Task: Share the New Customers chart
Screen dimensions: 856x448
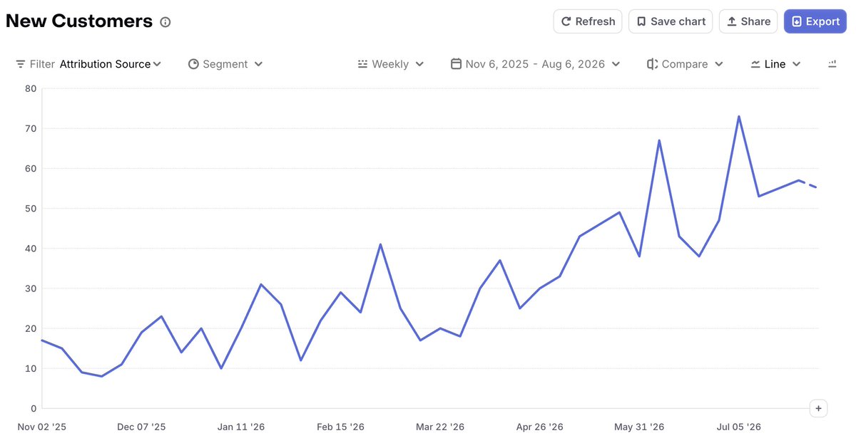Action: [x=748, y=21]
